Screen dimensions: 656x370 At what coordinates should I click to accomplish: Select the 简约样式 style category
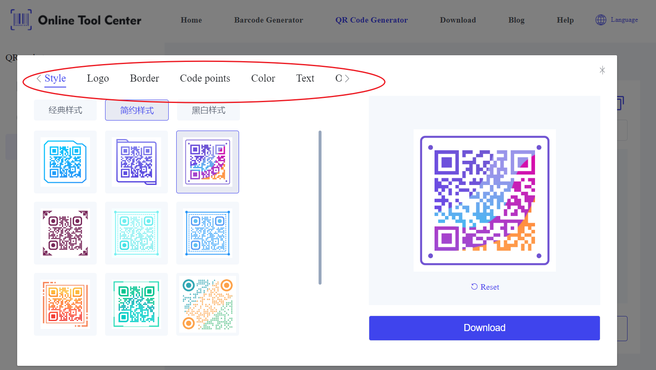click(137, 110)
